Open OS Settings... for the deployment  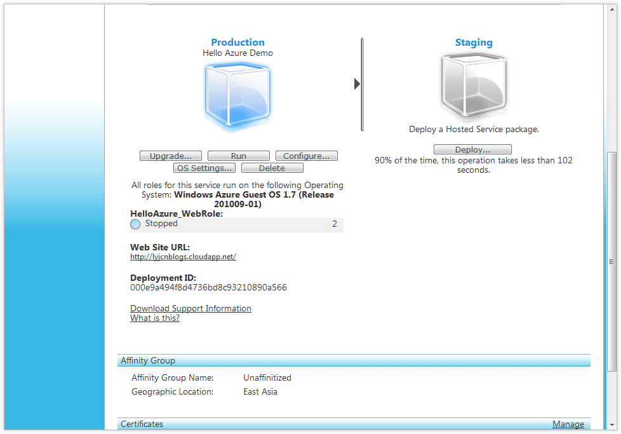tap(204, 168)
